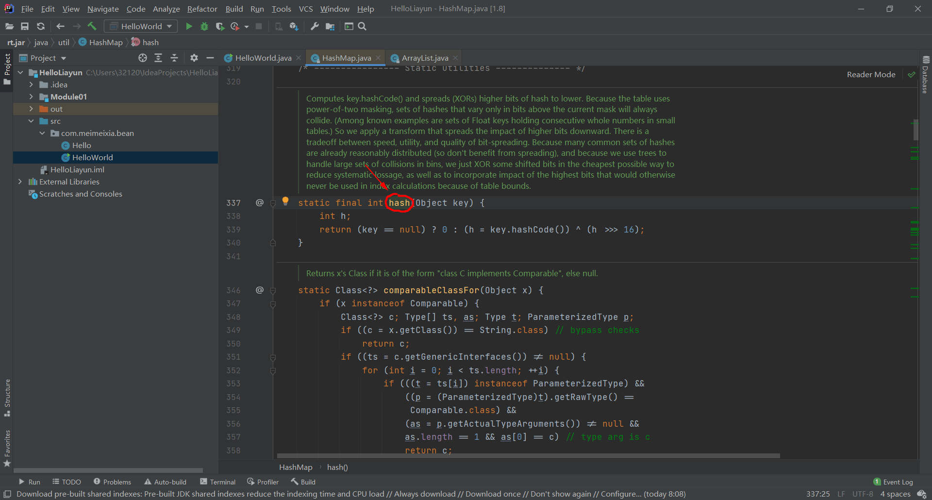Screen dimensions: 932x500
Task: Click the Save All toolbar icon
Action: click(x=25, y=26)
